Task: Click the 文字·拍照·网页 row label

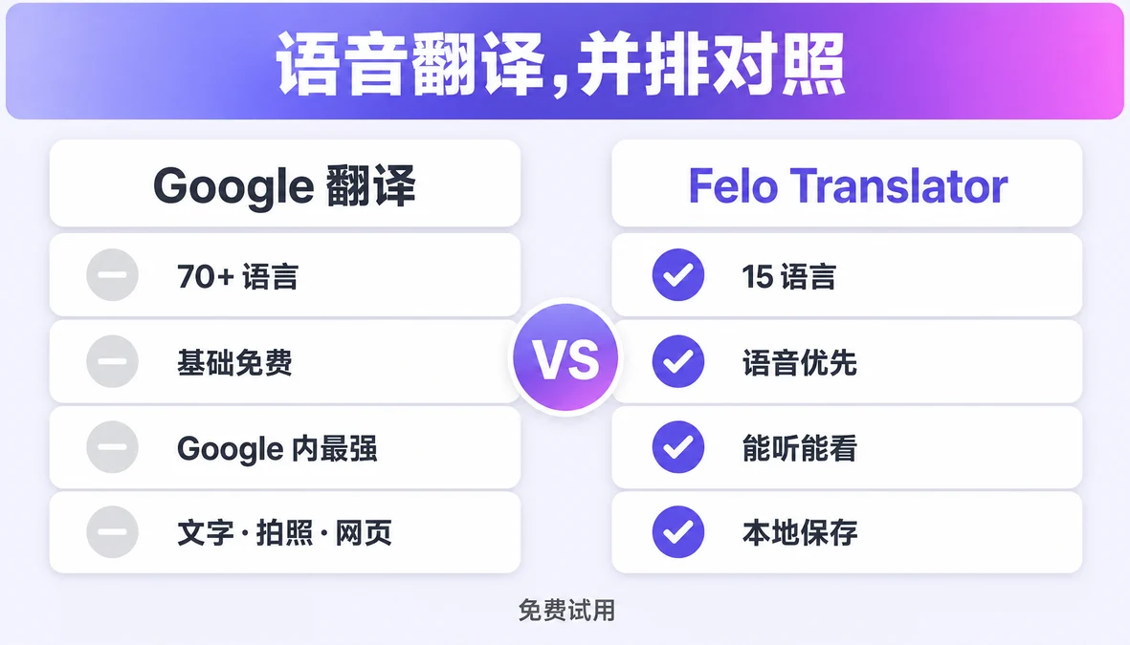Action: [285, 532]
